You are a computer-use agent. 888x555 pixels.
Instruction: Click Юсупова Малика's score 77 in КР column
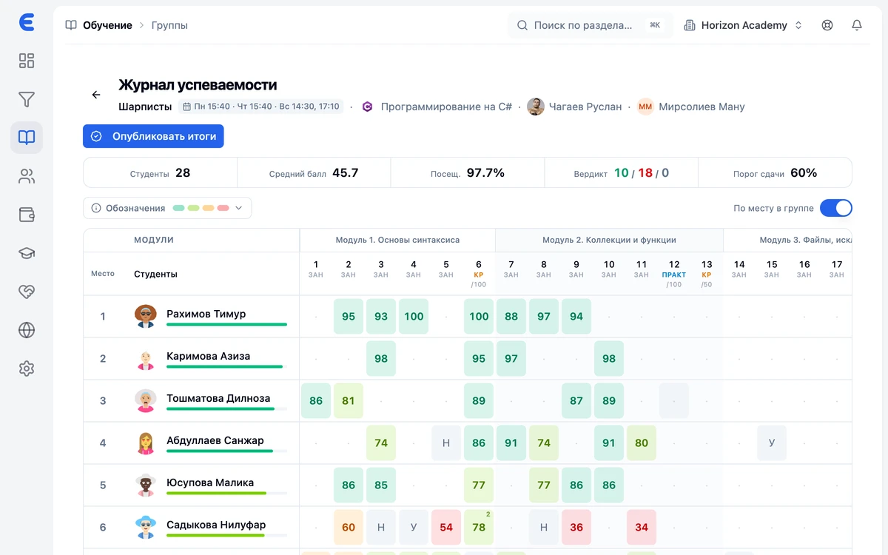(x=479, y=485)
